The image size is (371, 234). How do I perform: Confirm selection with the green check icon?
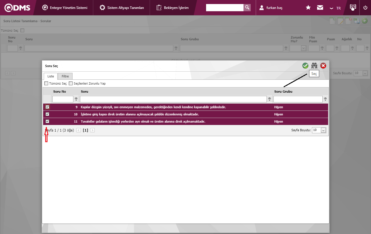point(305,66)
